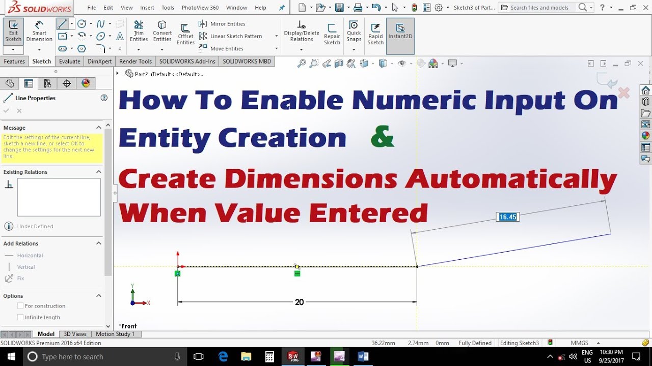Open the FeatureManager Design Tree tab icon
The width and height of the screenshot is (652, 366).
10,83
